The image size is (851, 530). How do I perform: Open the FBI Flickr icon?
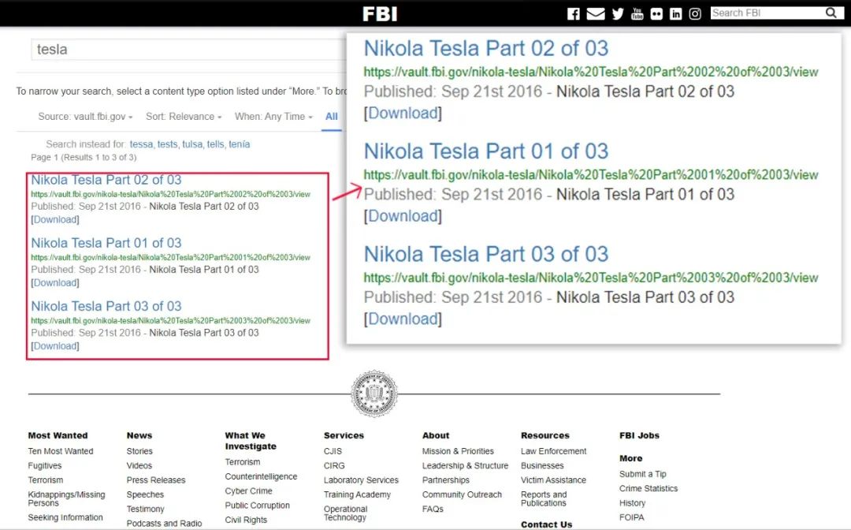pyautogui.click(x=656, y=13)
